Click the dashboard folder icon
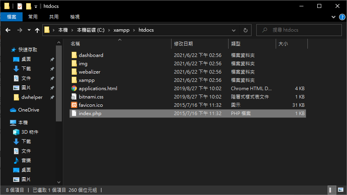347x195 pixels. [74, 55]
